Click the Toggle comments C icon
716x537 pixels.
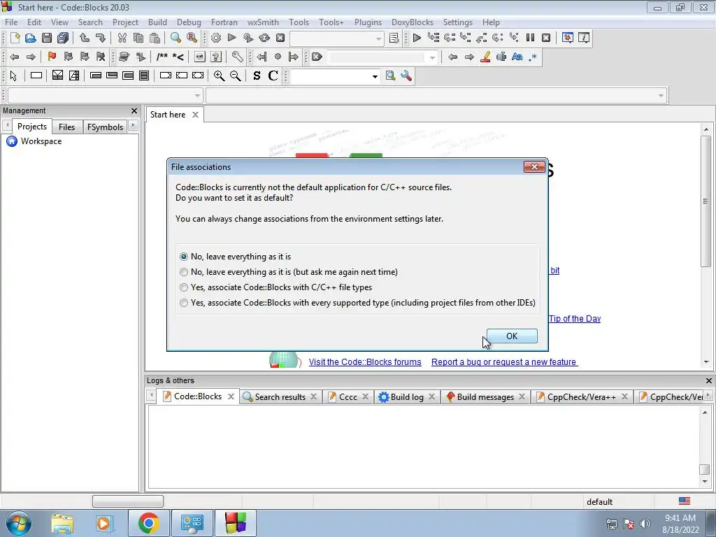coord(273,76)
